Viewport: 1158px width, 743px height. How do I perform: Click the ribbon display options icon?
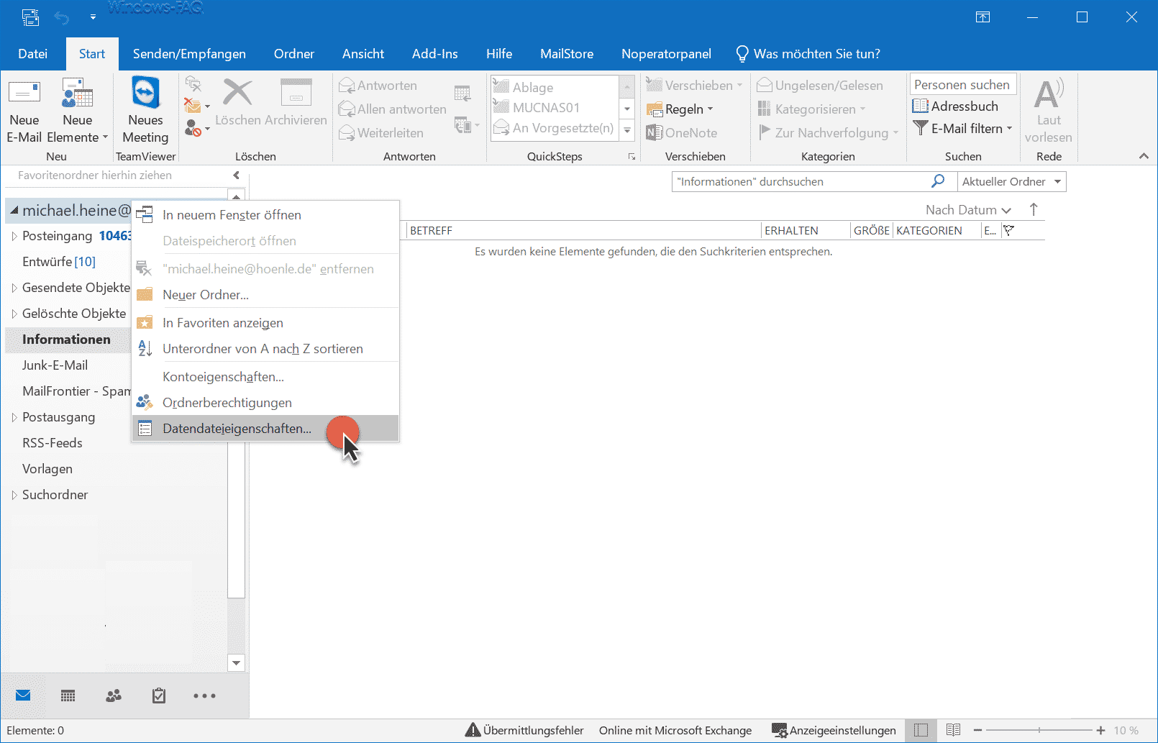click(x=983, y=17)
